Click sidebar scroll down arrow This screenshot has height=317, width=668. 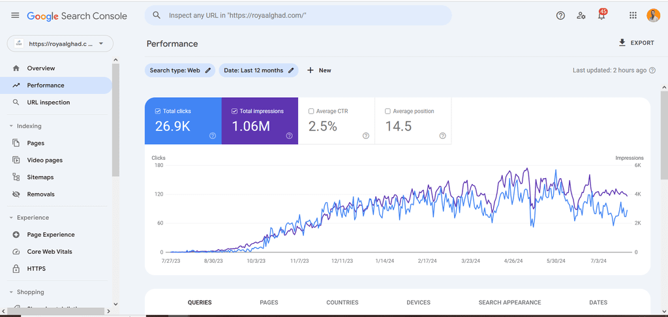pos(116,304)
